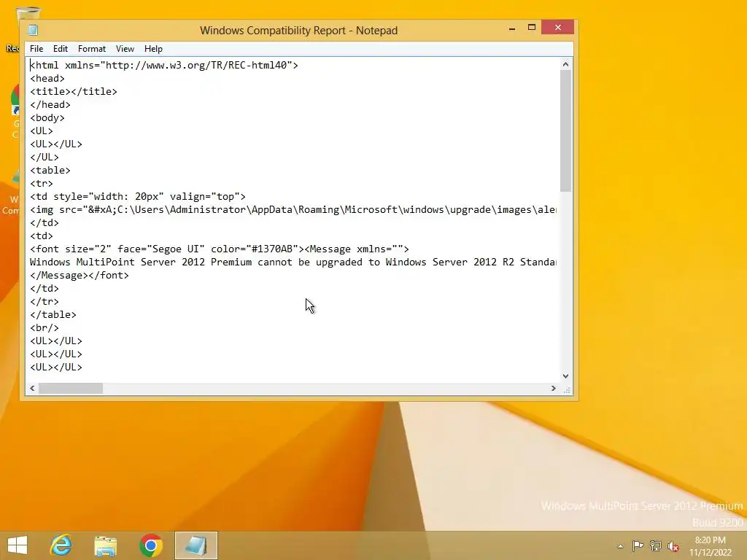Click the '<img src=' line
Viewport: 747px width, 560px height.
[x=293, y=209]
